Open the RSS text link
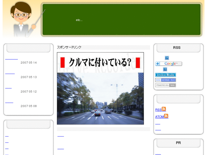This screenshot has width=207, height=155. point(158,110)
